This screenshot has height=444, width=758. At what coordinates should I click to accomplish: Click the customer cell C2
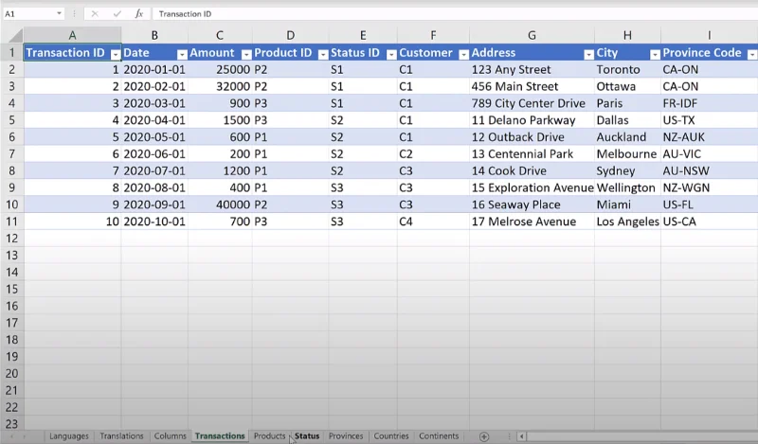[x=433, y=154]
